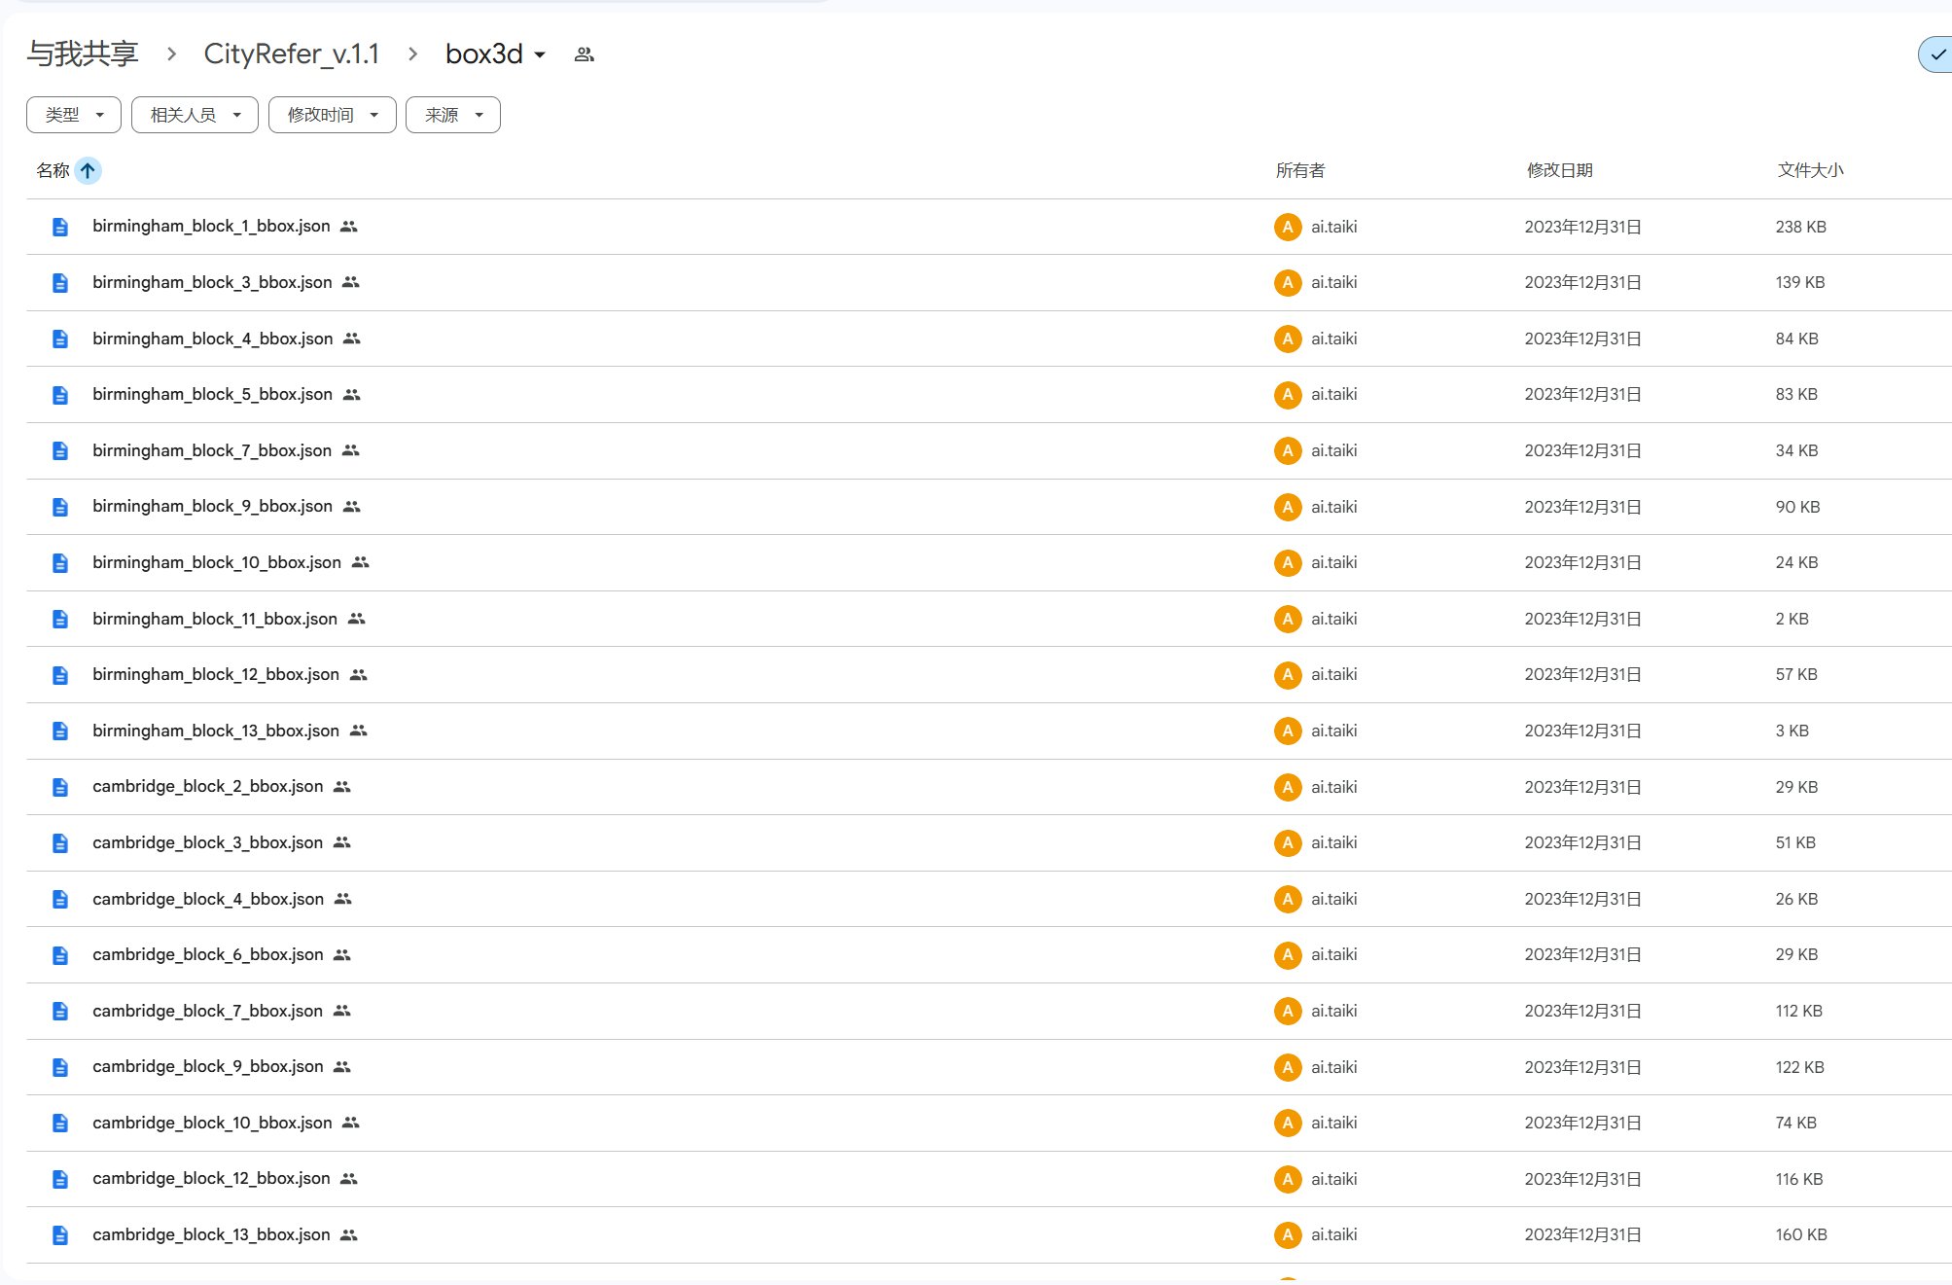Screen dimensions: 1952x1285
Task: Open the 相关人员 filter dropdown
Action: 195,115
